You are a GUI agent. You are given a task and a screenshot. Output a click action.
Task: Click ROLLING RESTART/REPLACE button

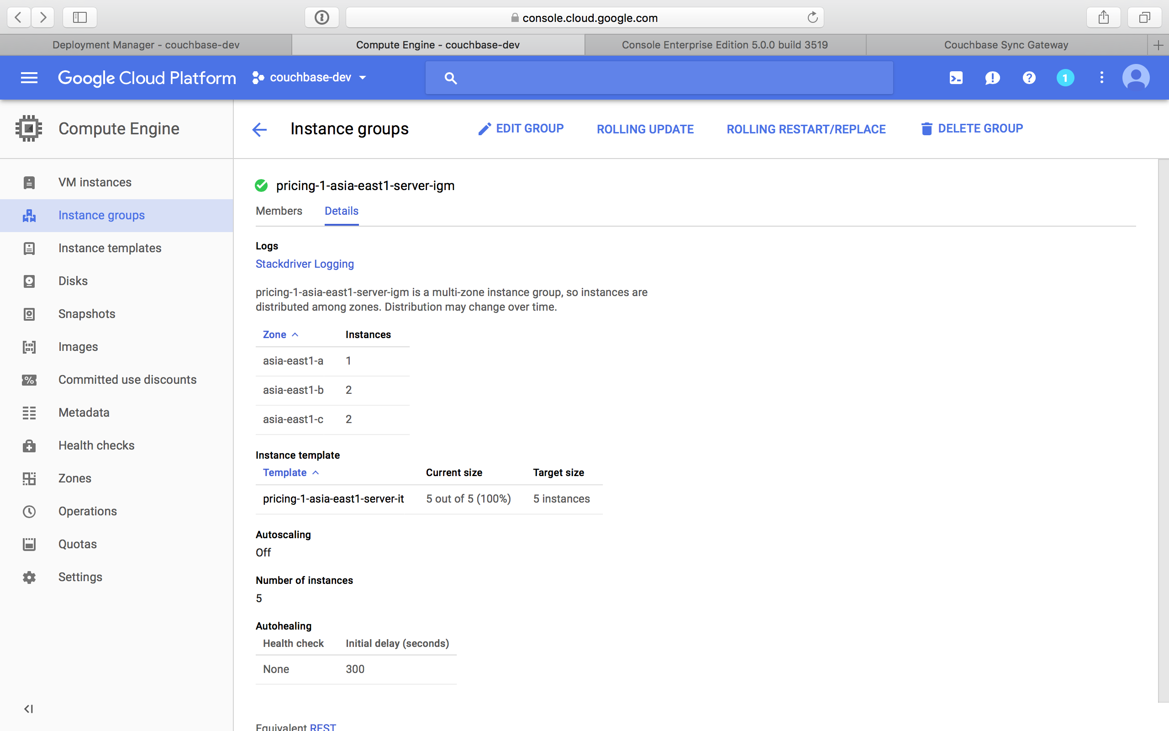coord(806,128)
